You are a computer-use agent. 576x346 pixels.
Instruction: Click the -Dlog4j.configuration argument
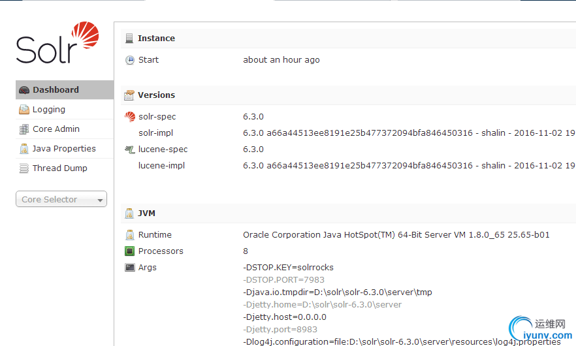pyautogui.click(x=402, y=341)
